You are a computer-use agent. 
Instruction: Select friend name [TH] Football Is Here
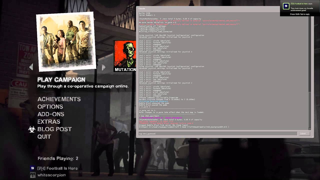[x=57, y=168]
